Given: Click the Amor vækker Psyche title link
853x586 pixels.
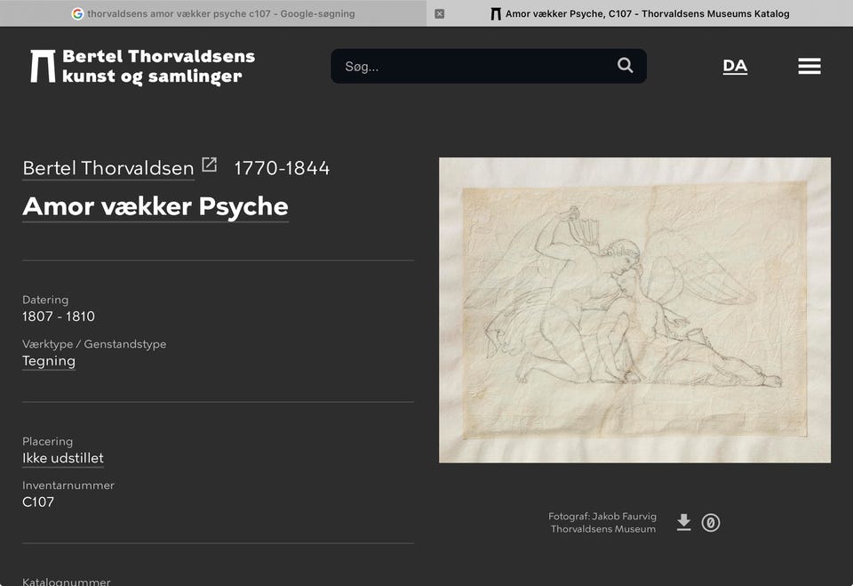Looking at the screenshot, I should tap(155, 207).
